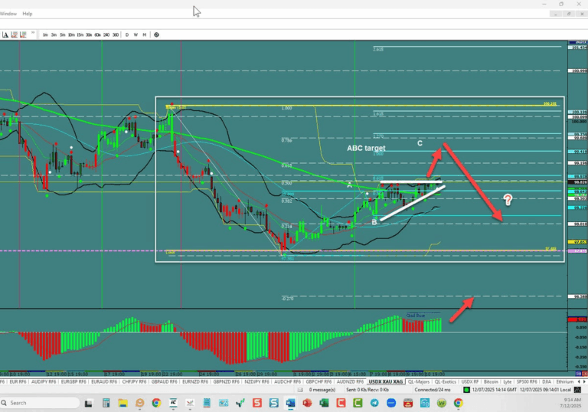Open the EURNZD RF6 tab
Viewport: 588px width, 412px height.
pyautogui.click(x=195, y=381)
